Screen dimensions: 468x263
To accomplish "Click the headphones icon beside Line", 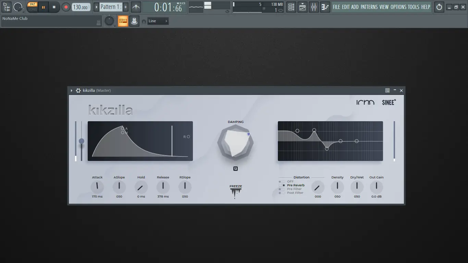I will click(144, 21).
